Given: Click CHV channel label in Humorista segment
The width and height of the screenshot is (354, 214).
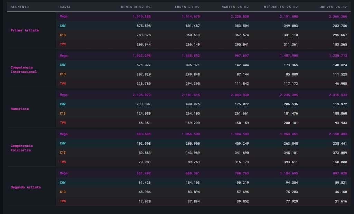Looking at the screenshot, I should pyautogui.click(x=63, y=104).
